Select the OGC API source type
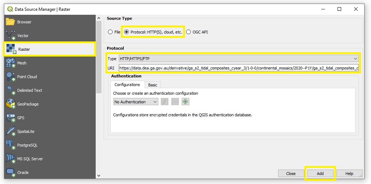 click(188, 32)
